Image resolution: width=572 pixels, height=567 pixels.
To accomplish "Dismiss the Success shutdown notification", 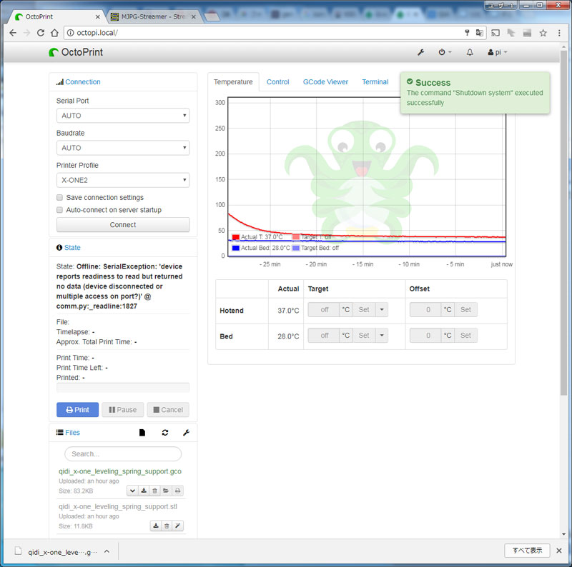I will pos(475,93).
